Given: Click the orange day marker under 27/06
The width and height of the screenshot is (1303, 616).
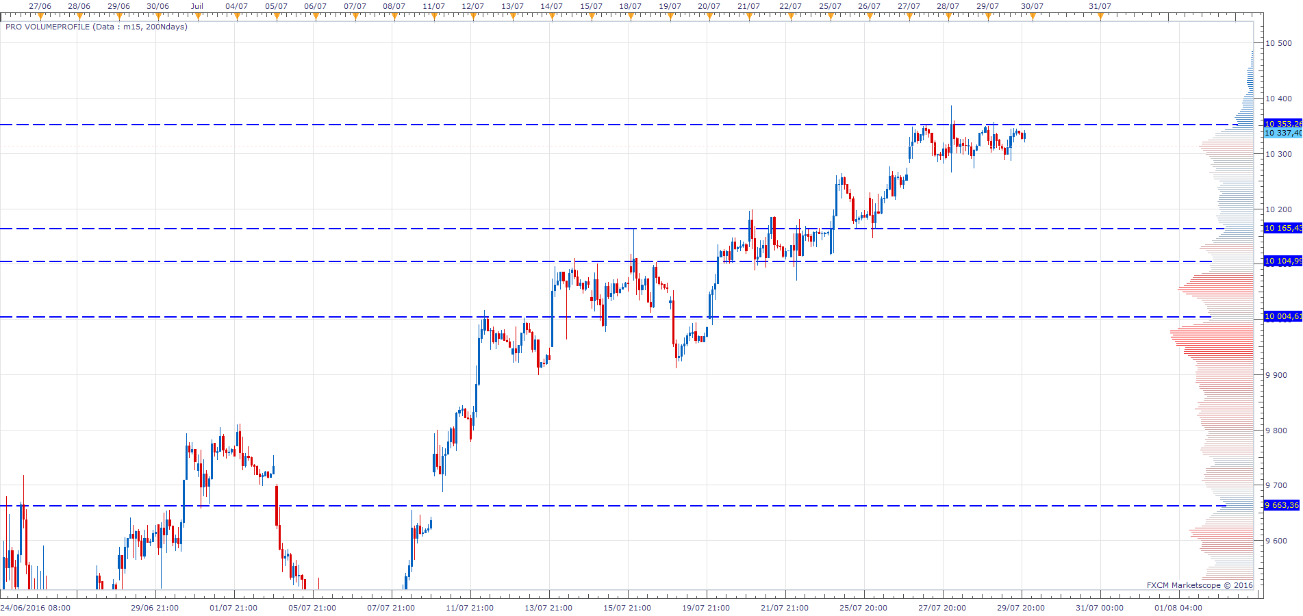Looking at the screenshot, I should [x=40, y=16].
